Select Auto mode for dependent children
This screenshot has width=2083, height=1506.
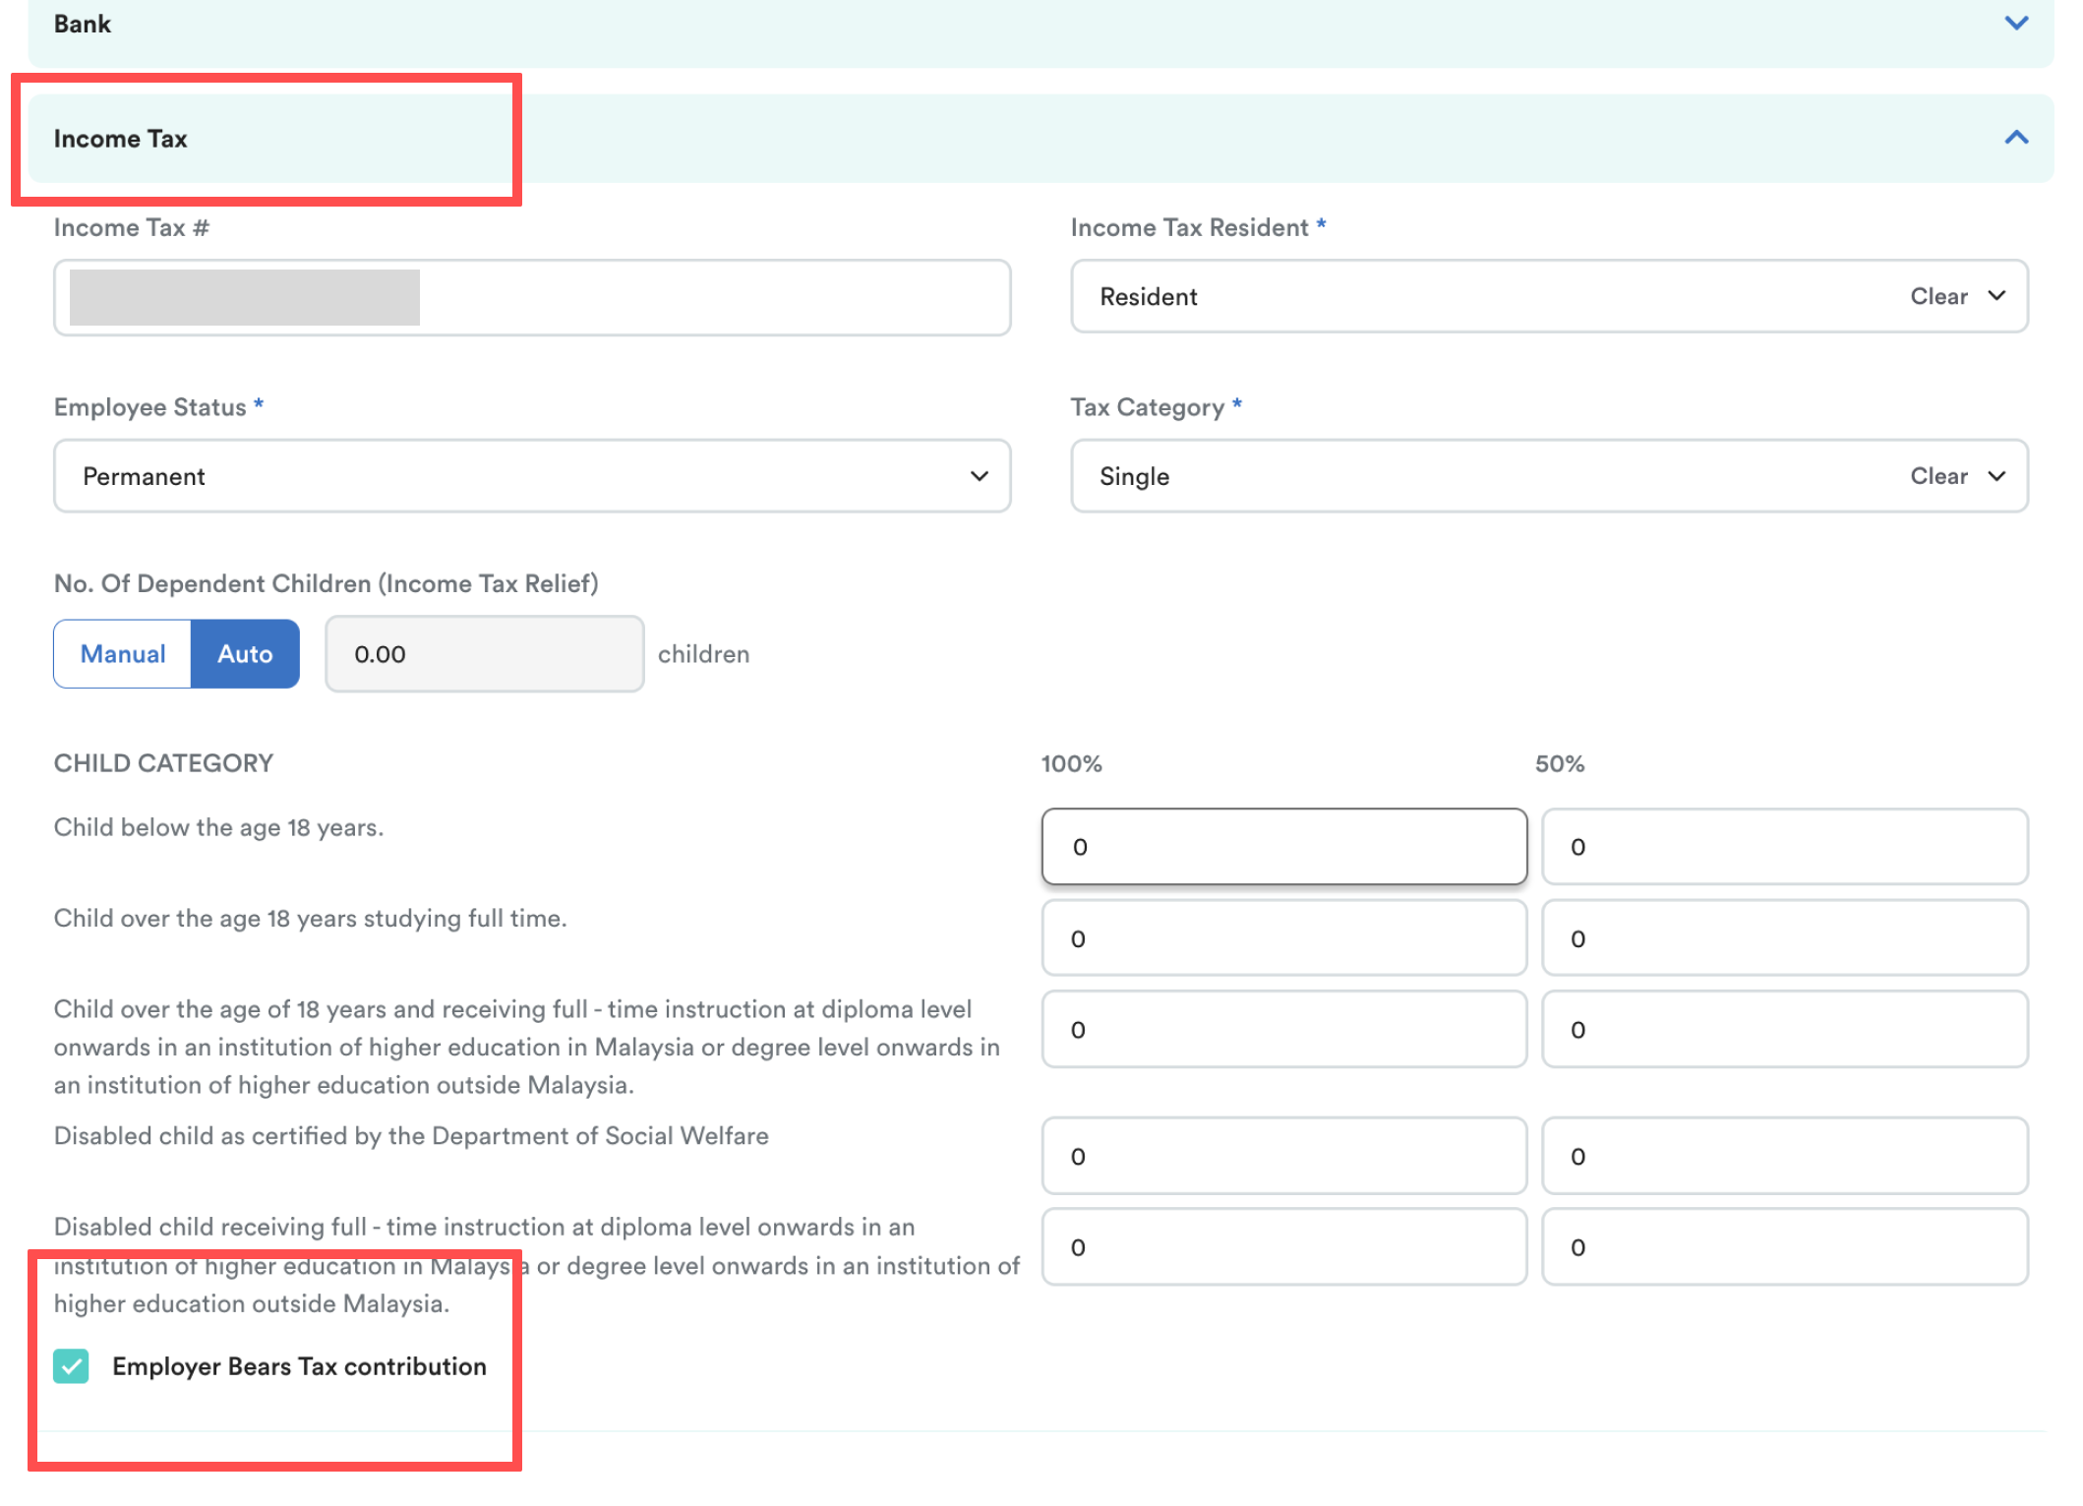245,654
